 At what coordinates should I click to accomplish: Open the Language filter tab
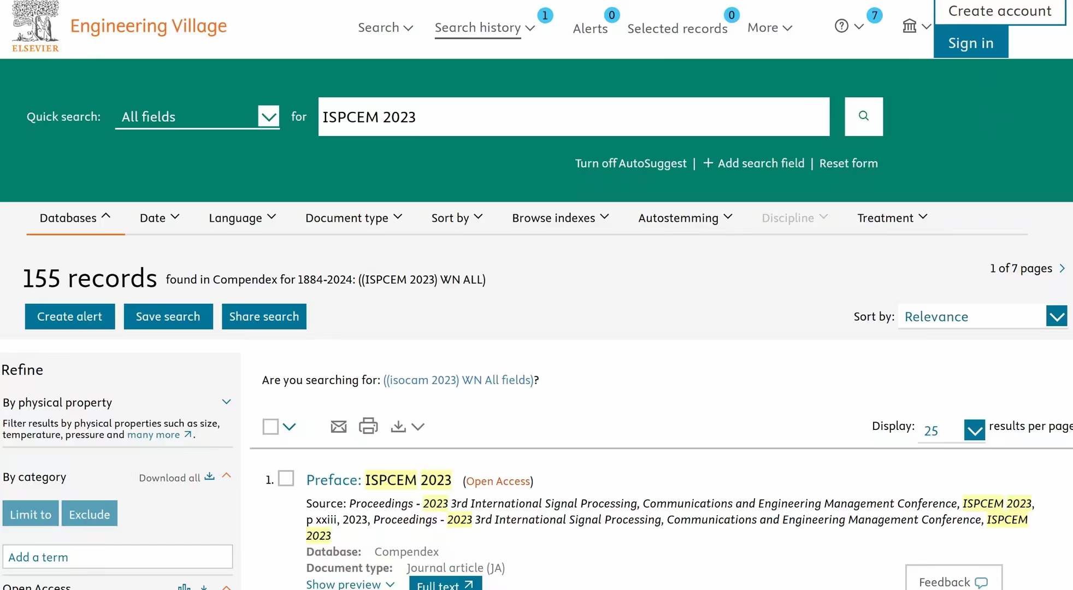coord(242,217)
